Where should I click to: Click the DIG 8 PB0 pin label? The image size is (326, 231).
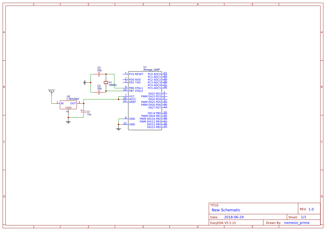(154, 113)
